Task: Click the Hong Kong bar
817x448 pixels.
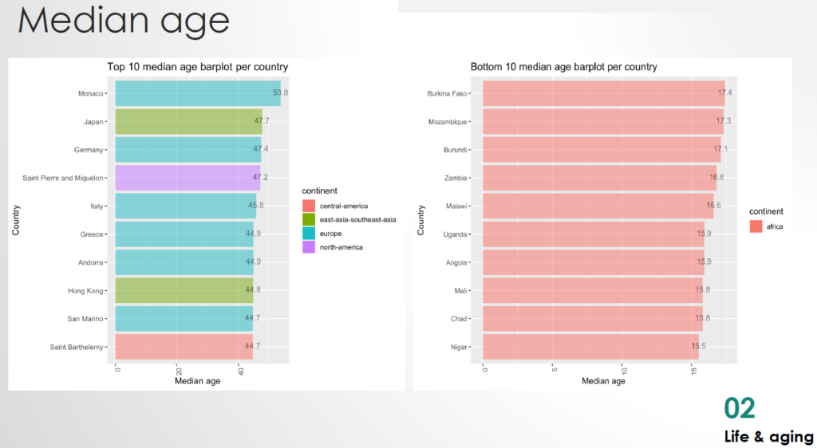Action: pos(184,290)
